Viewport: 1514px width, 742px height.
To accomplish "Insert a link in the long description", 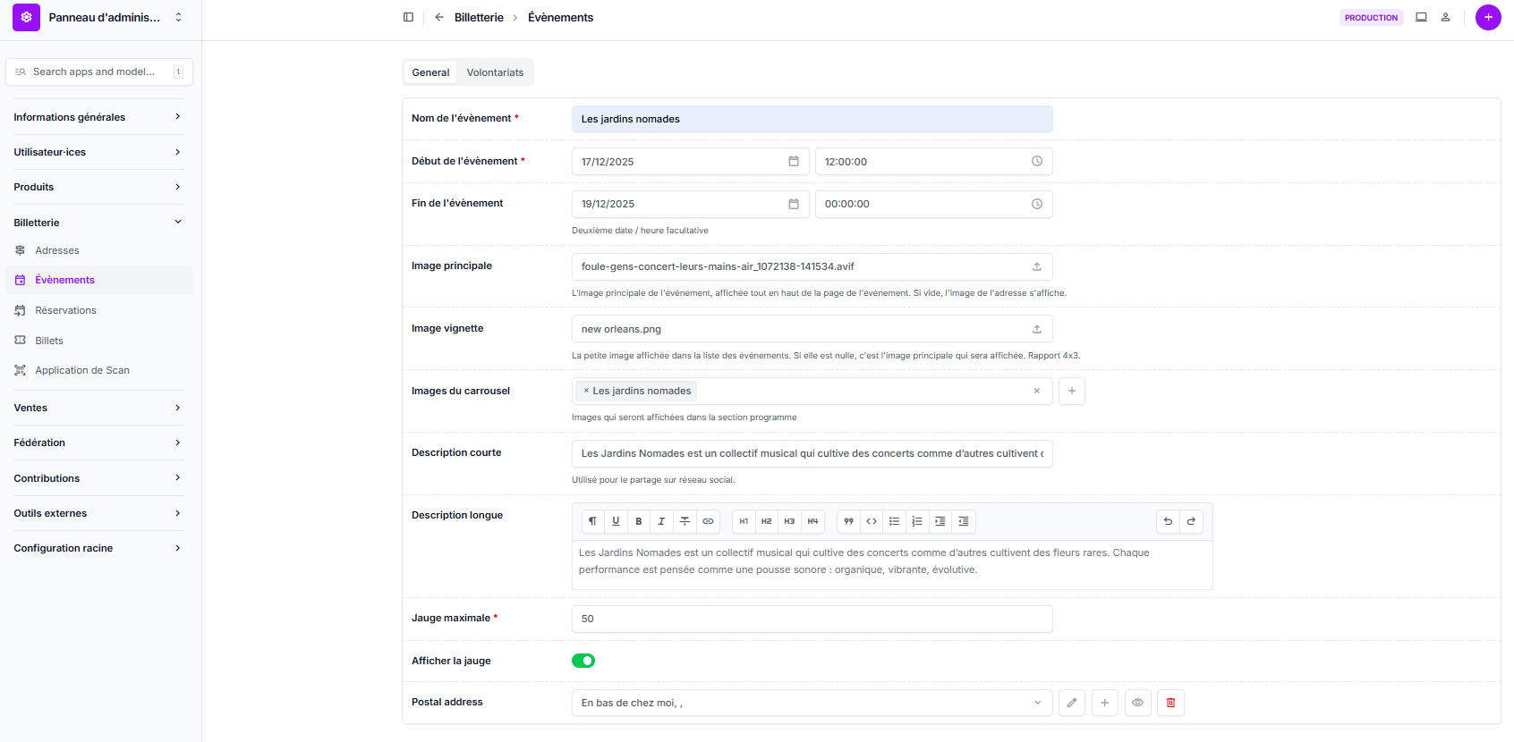I will click(708, 521).
